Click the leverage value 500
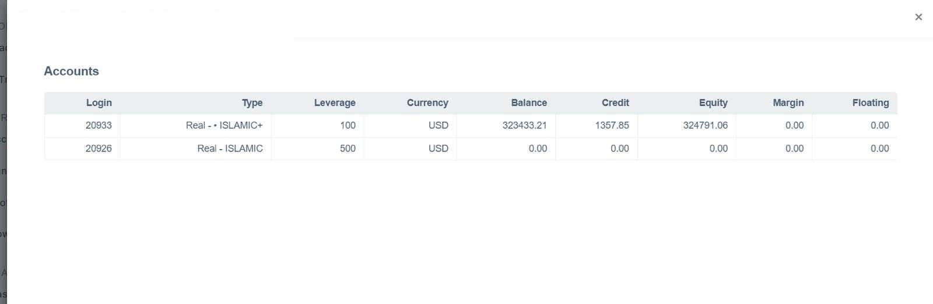Screen dimensions: 933x304 pos(348,149)
